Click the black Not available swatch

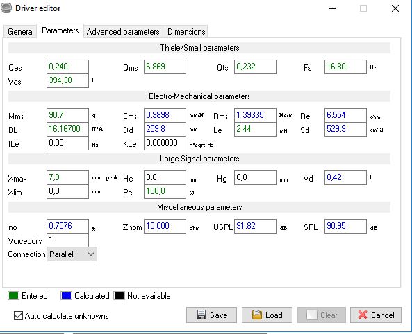(x=119, y=295)
